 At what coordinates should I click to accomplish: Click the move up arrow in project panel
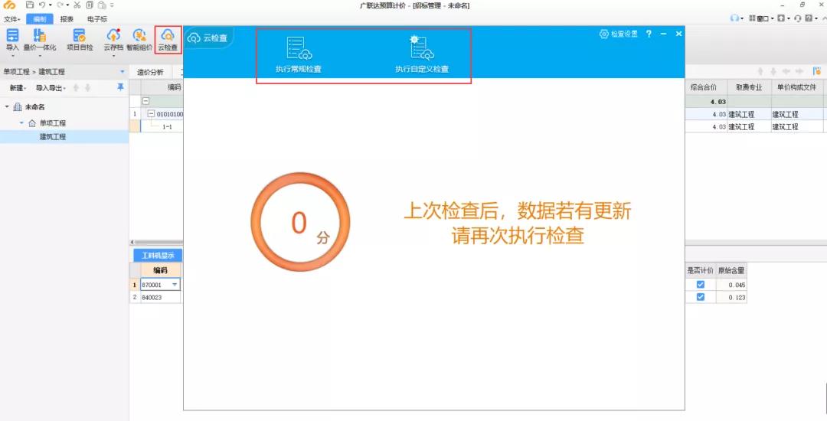(x=76, y=88)
